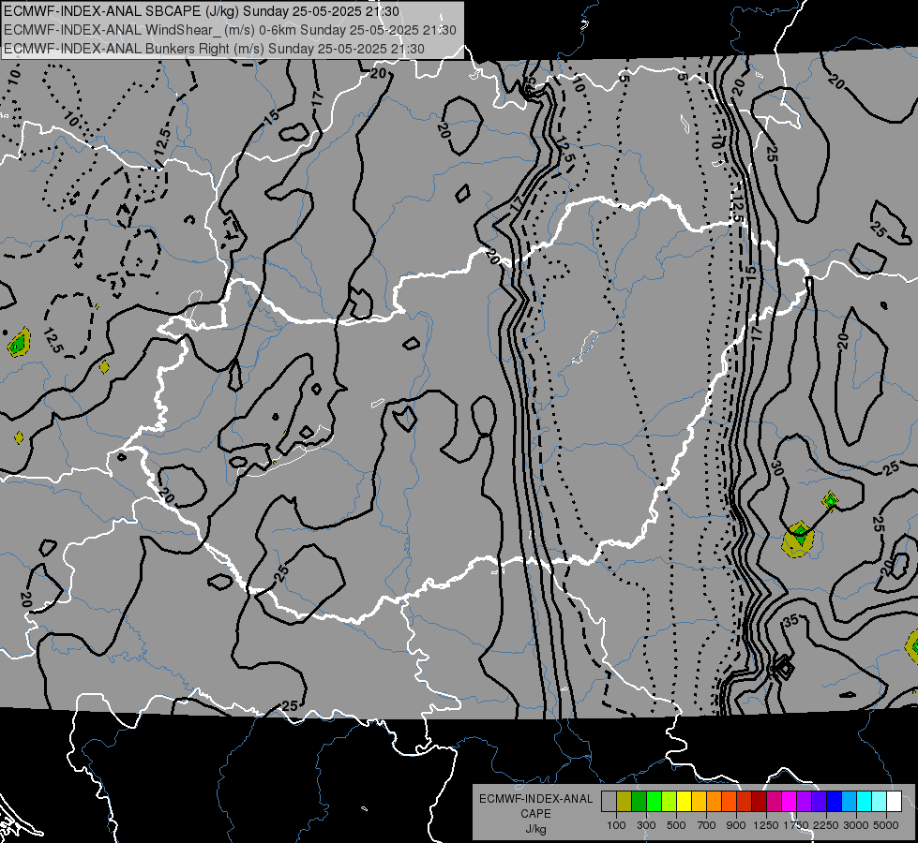Viewport: 918px width, 843px height.
Task: Click the 700 legend tick value
Action: point(707,825)
